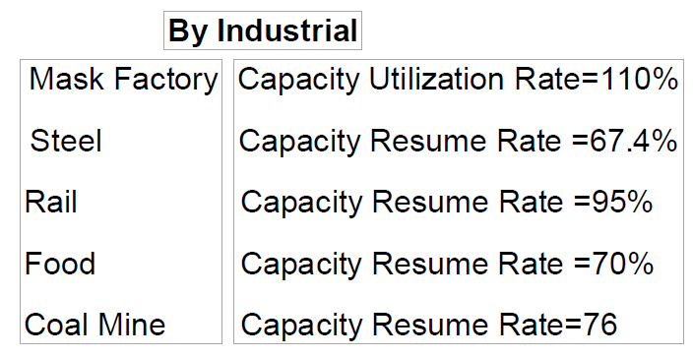Click the word Industrial in the title
The height and width of the screenshot is (357, 693).
click(x=287, y=30)
